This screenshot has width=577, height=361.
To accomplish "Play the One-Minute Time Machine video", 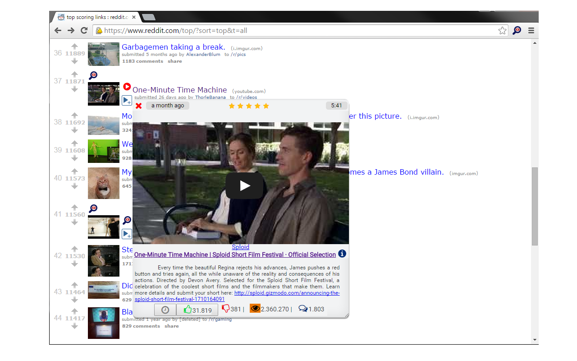I will 244,185.
